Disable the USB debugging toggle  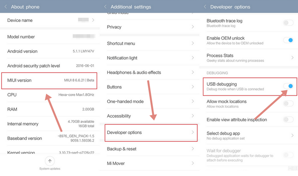pos(288,86)
